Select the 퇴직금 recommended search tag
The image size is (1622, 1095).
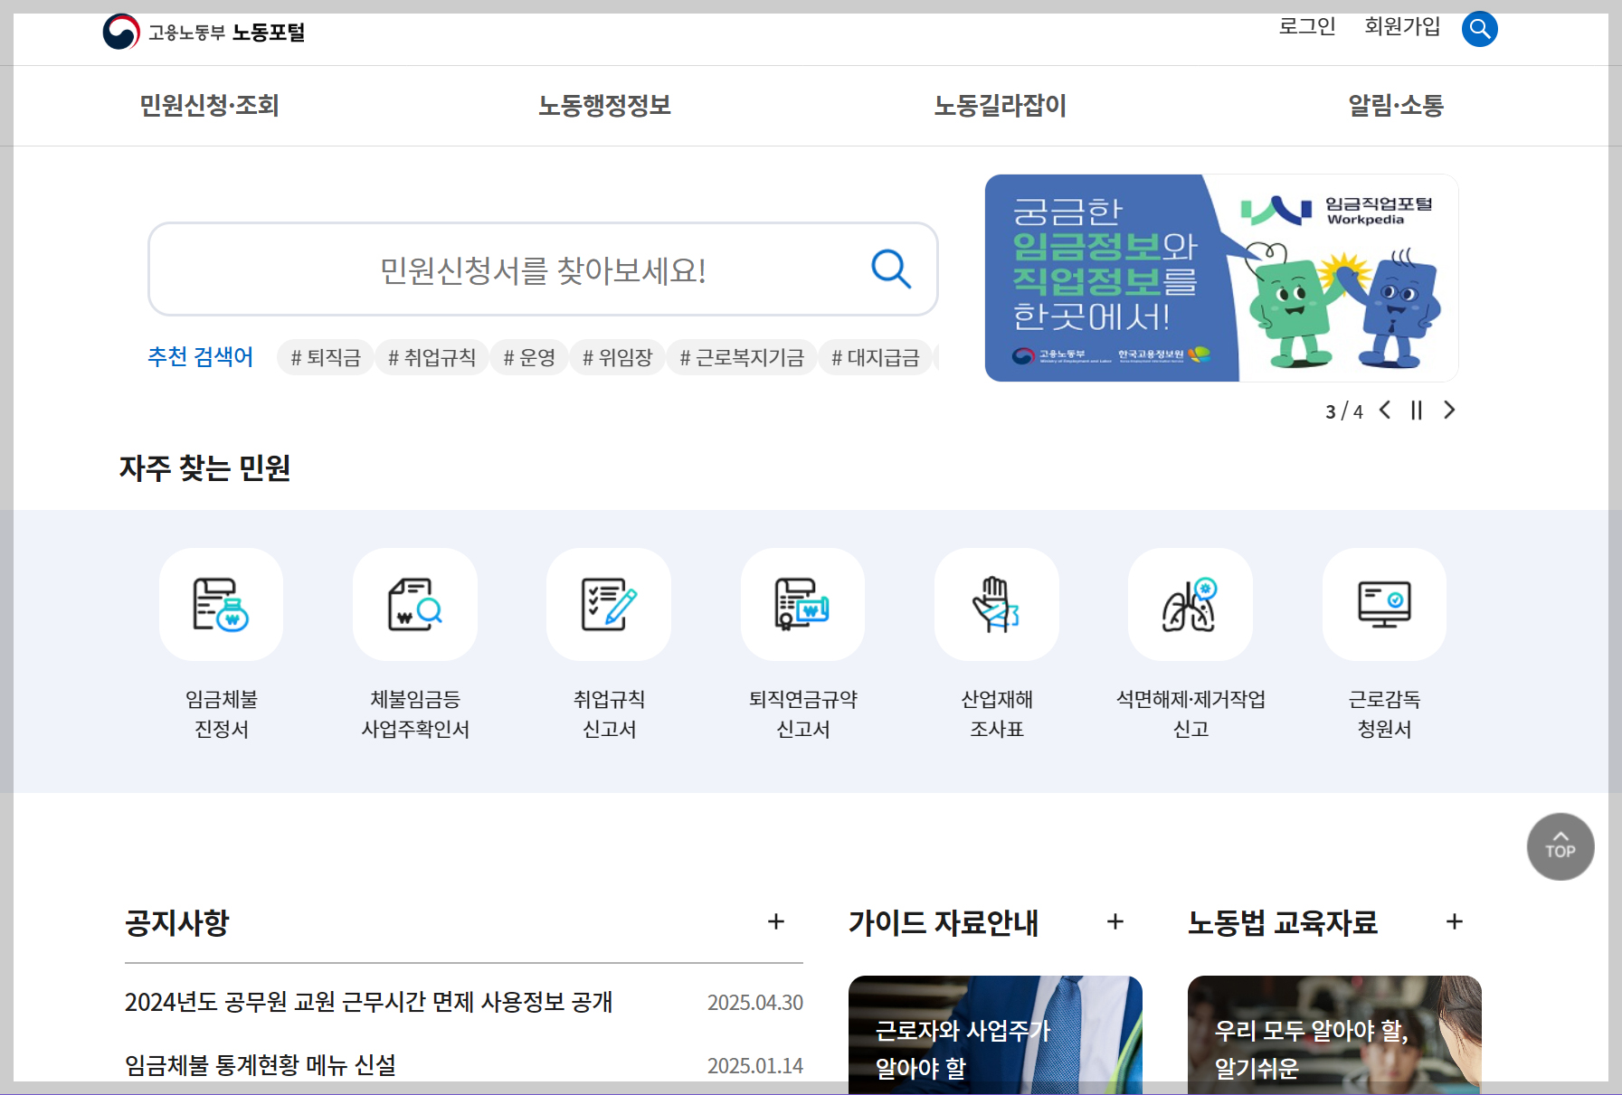tap(325, 356)
